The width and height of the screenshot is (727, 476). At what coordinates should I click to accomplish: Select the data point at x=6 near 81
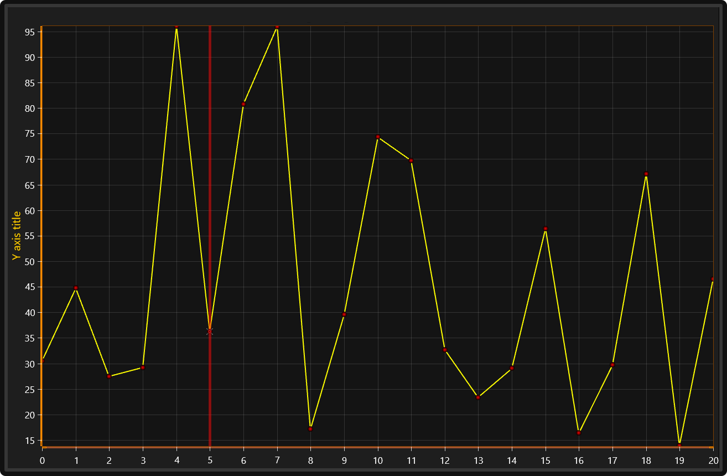pyautogui.click(x=243, y=104)
